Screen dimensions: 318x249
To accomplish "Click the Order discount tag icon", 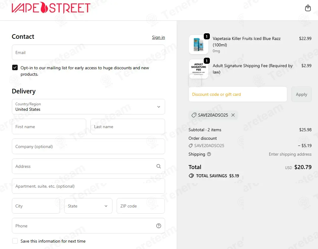I will (190, 146).
